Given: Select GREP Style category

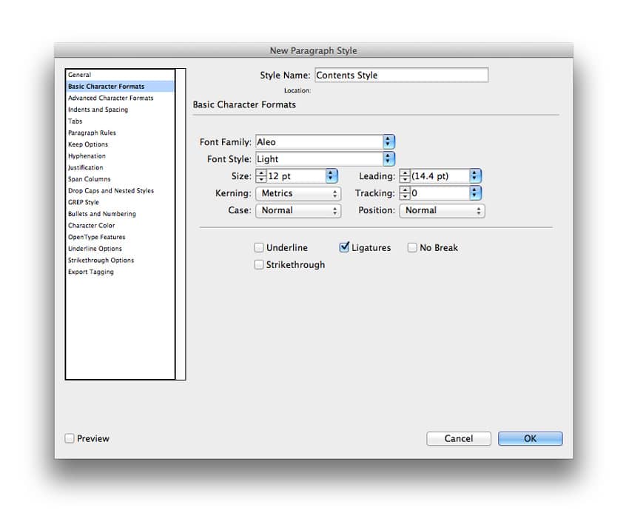Looking at the screenshot, I should [120, 203].
